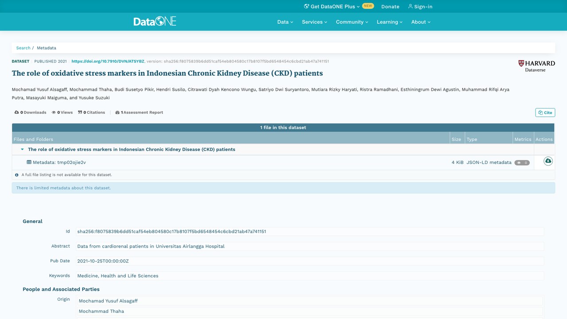Open the About menu

(421, 22)
